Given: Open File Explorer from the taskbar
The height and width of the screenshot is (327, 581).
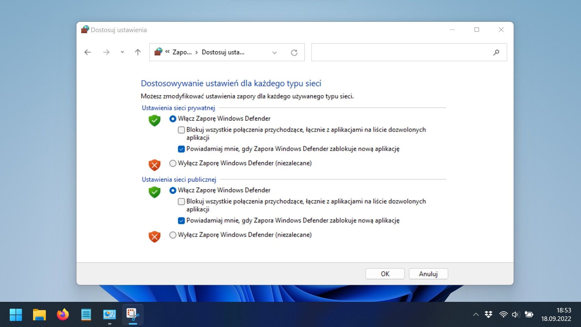Looking at the screenshot, I should pyautogui.click(x=39, y=315).
